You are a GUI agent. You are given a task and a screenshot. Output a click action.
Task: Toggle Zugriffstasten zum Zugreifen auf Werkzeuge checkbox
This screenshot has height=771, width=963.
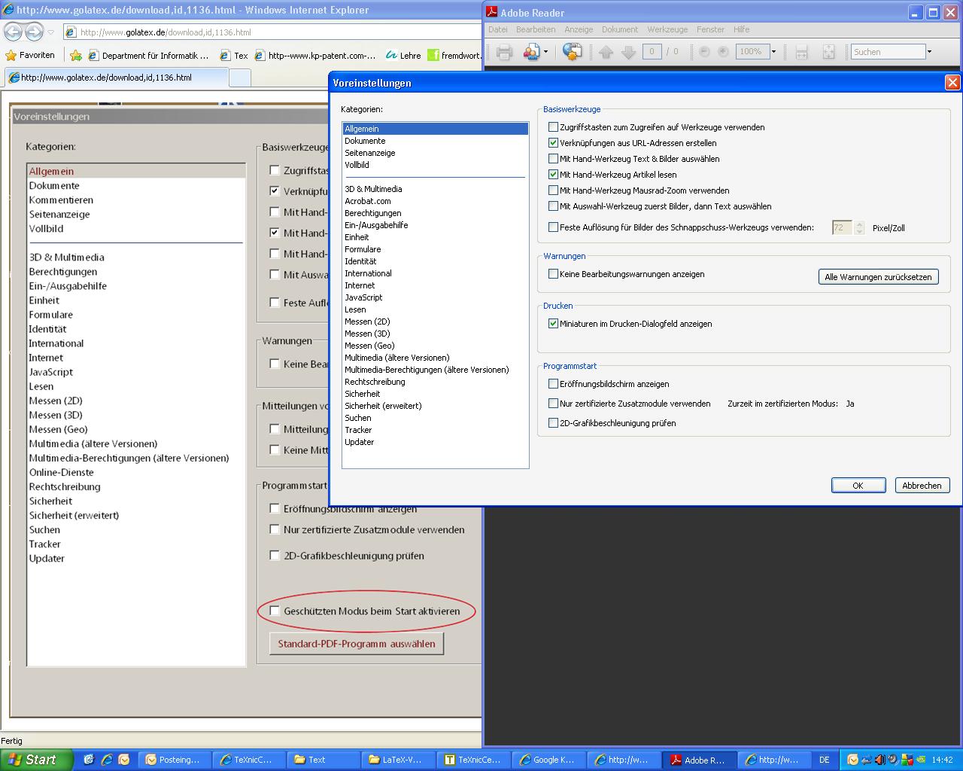coord(553,127)
